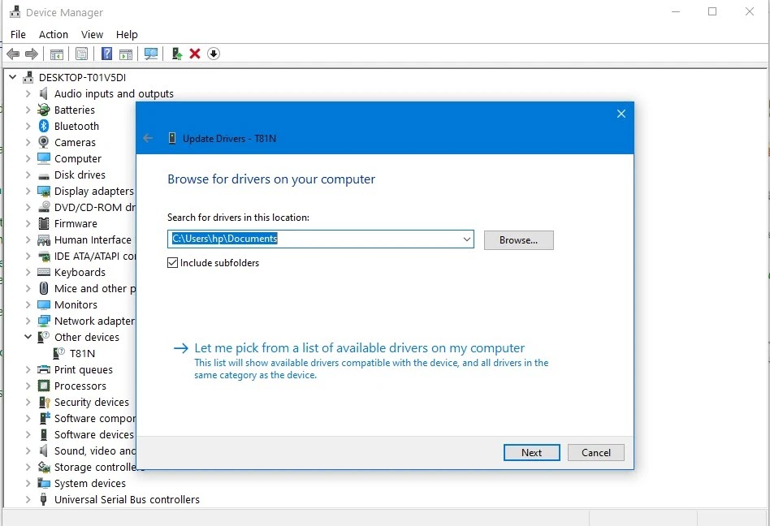770x526 pixels.
Task: Expand the Software devices category
Action: pyautogui.click(x=28, y=435)
